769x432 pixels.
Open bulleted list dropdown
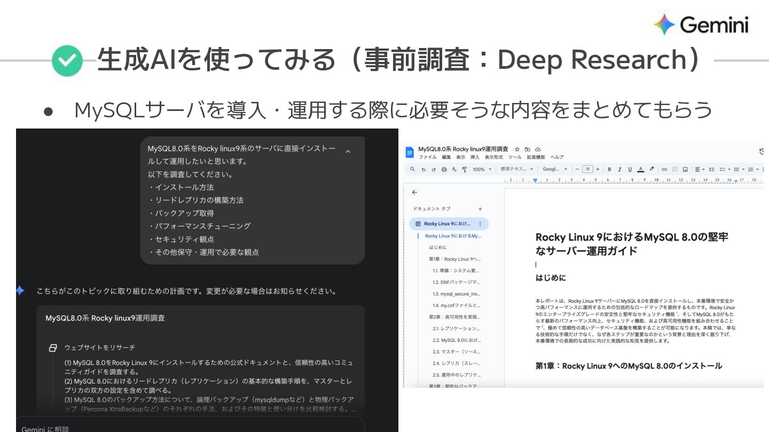740,169
